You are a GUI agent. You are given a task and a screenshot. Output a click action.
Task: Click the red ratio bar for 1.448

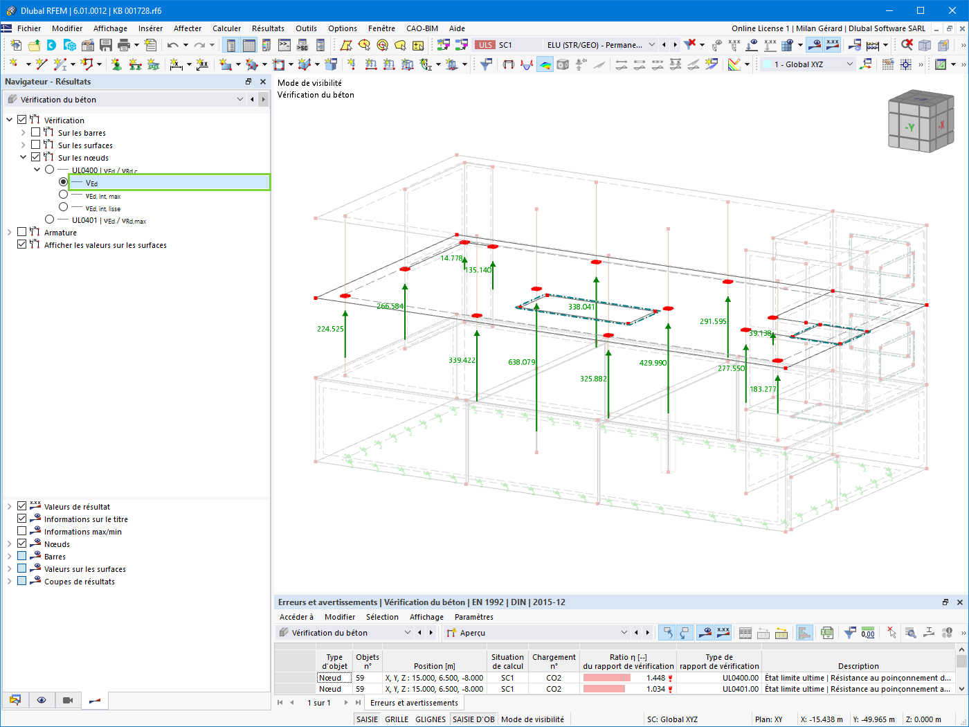tap(607, 678)
